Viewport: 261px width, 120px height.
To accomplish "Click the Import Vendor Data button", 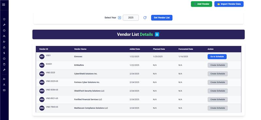I will (229, 4).
